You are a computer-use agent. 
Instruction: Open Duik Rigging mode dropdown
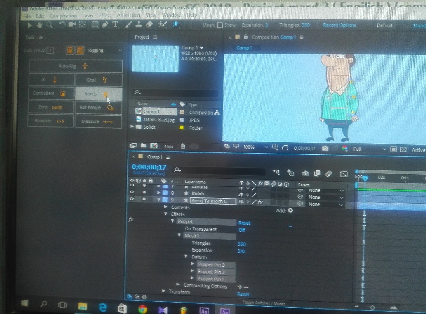pyautogui.click(x=104, y=51)
